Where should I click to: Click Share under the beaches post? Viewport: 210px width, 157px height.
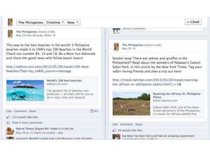point(33,111)
